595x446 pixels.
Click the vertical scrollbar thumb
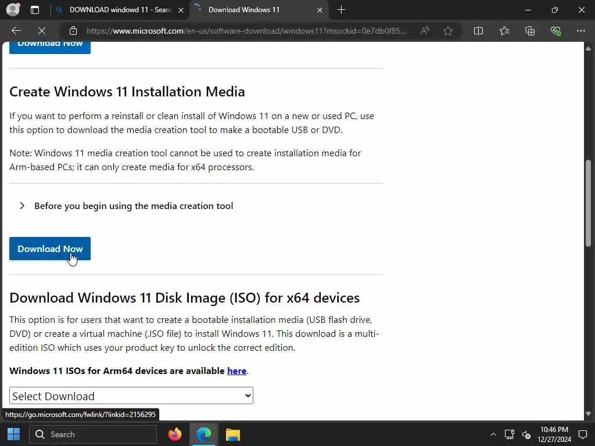pos(588,203)
